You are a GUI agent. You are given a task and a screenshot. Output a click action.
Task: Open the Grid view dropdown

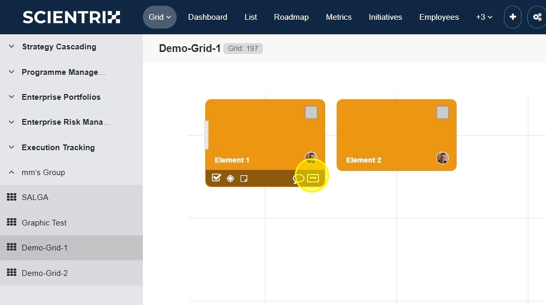point(159,17)
